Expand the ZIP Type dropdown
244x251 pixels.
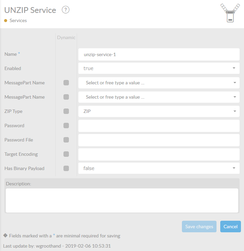point(159,111)
